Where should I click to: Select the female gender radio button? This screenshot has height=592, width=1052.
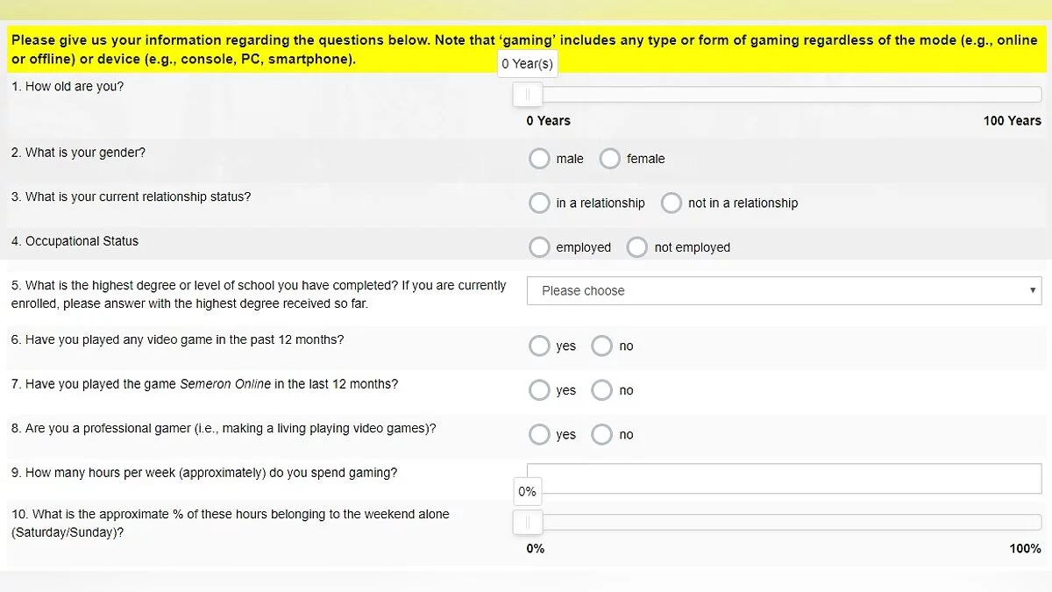[610, 159]
